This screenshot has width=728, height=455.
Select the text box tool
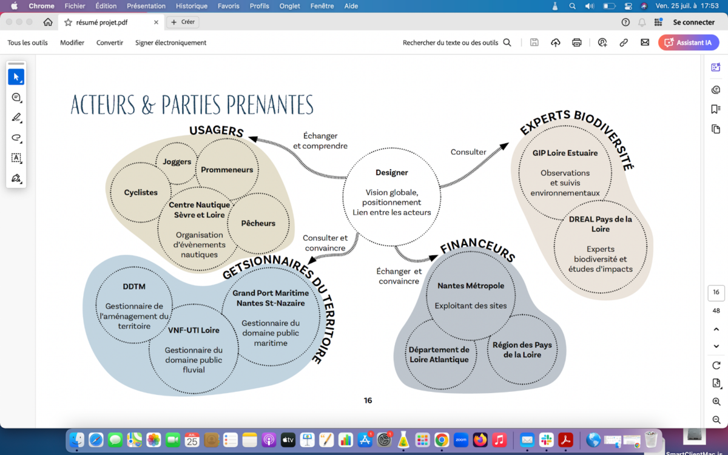(16, 158)
